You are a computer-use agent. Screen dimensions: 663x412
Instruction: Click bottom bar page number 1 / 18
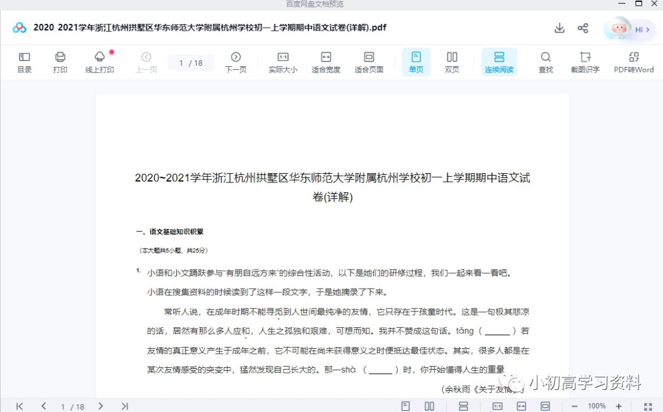pyautogui.click(x=72, y=406)
